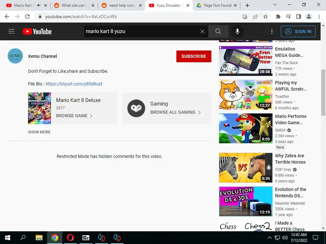Open the notification center icon
This screenshot has width=326, height=244.
315,238
